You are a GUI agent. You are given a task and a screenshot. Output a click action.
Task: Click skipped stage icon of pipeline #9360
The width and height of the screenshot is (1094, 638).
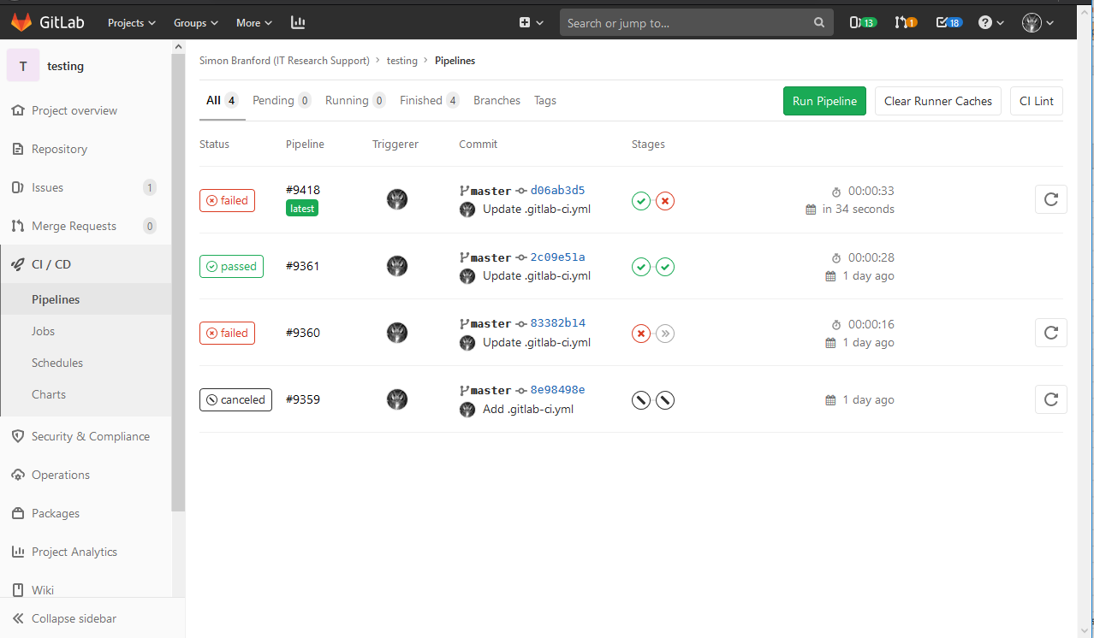[x=665, y=334]
